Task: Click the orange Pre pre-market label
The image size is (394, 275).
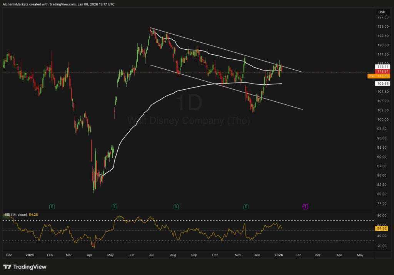Action: tap(371, 76)
